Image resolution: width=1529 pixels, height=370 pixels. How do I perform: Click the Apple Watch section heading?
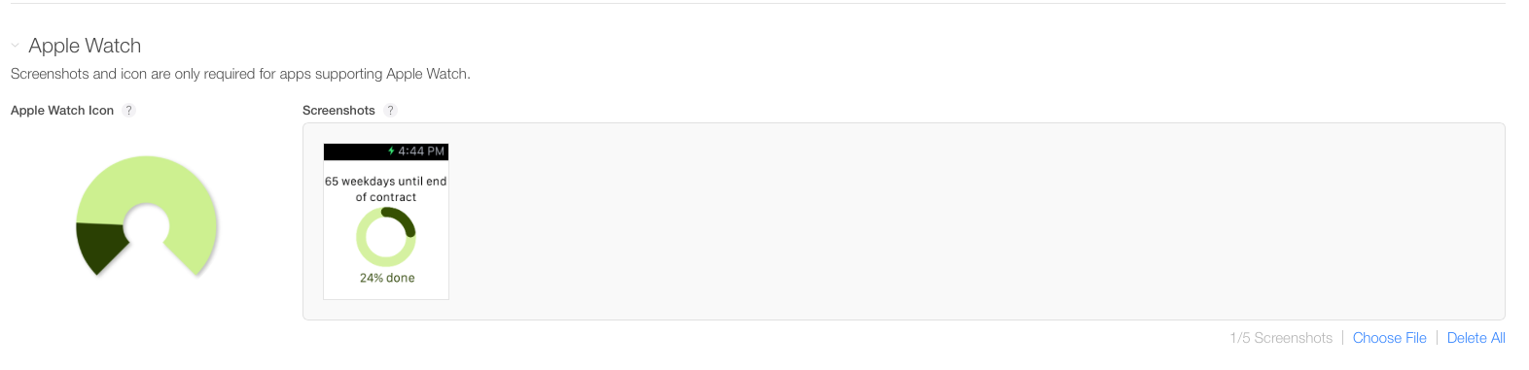click(x=85, y=46)
